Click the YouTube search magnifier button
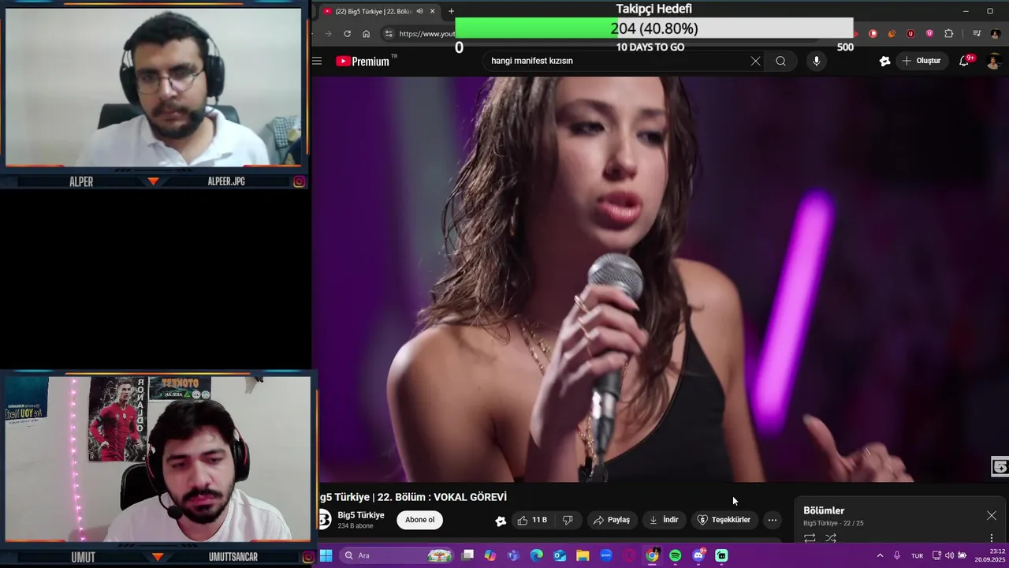This screenshot has width=1009, height=568. (x=780, y=61)
